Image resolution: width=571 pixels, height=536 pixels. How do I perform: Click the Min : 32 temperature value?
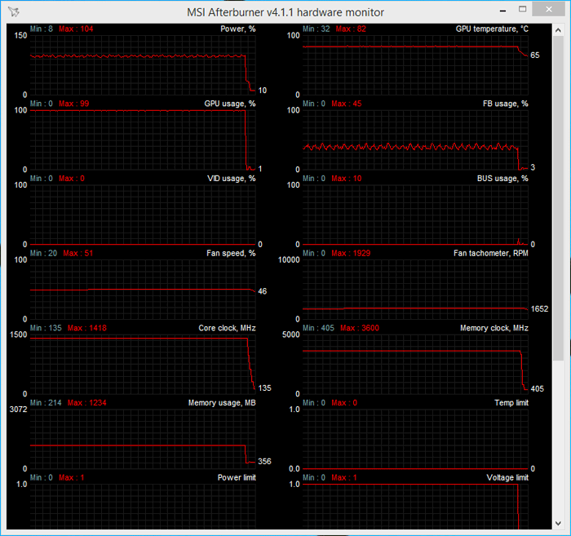click(x=316, y=29)
